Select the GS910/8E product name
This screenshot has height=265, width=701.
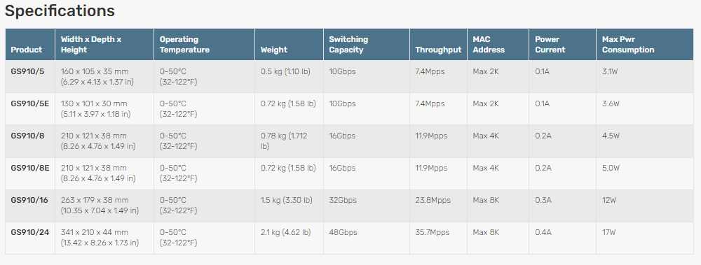pyautogui.click(x=30, y=168)
